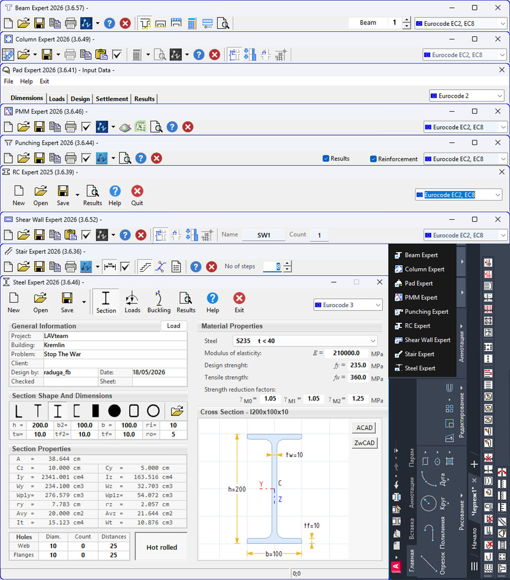Click modulus of elasticity value 210000.0
The width and height of the screenshot is (510, 580).
pos(346,353)
